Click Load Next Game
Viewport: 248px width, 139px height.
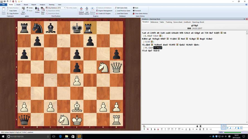point(121,14)
